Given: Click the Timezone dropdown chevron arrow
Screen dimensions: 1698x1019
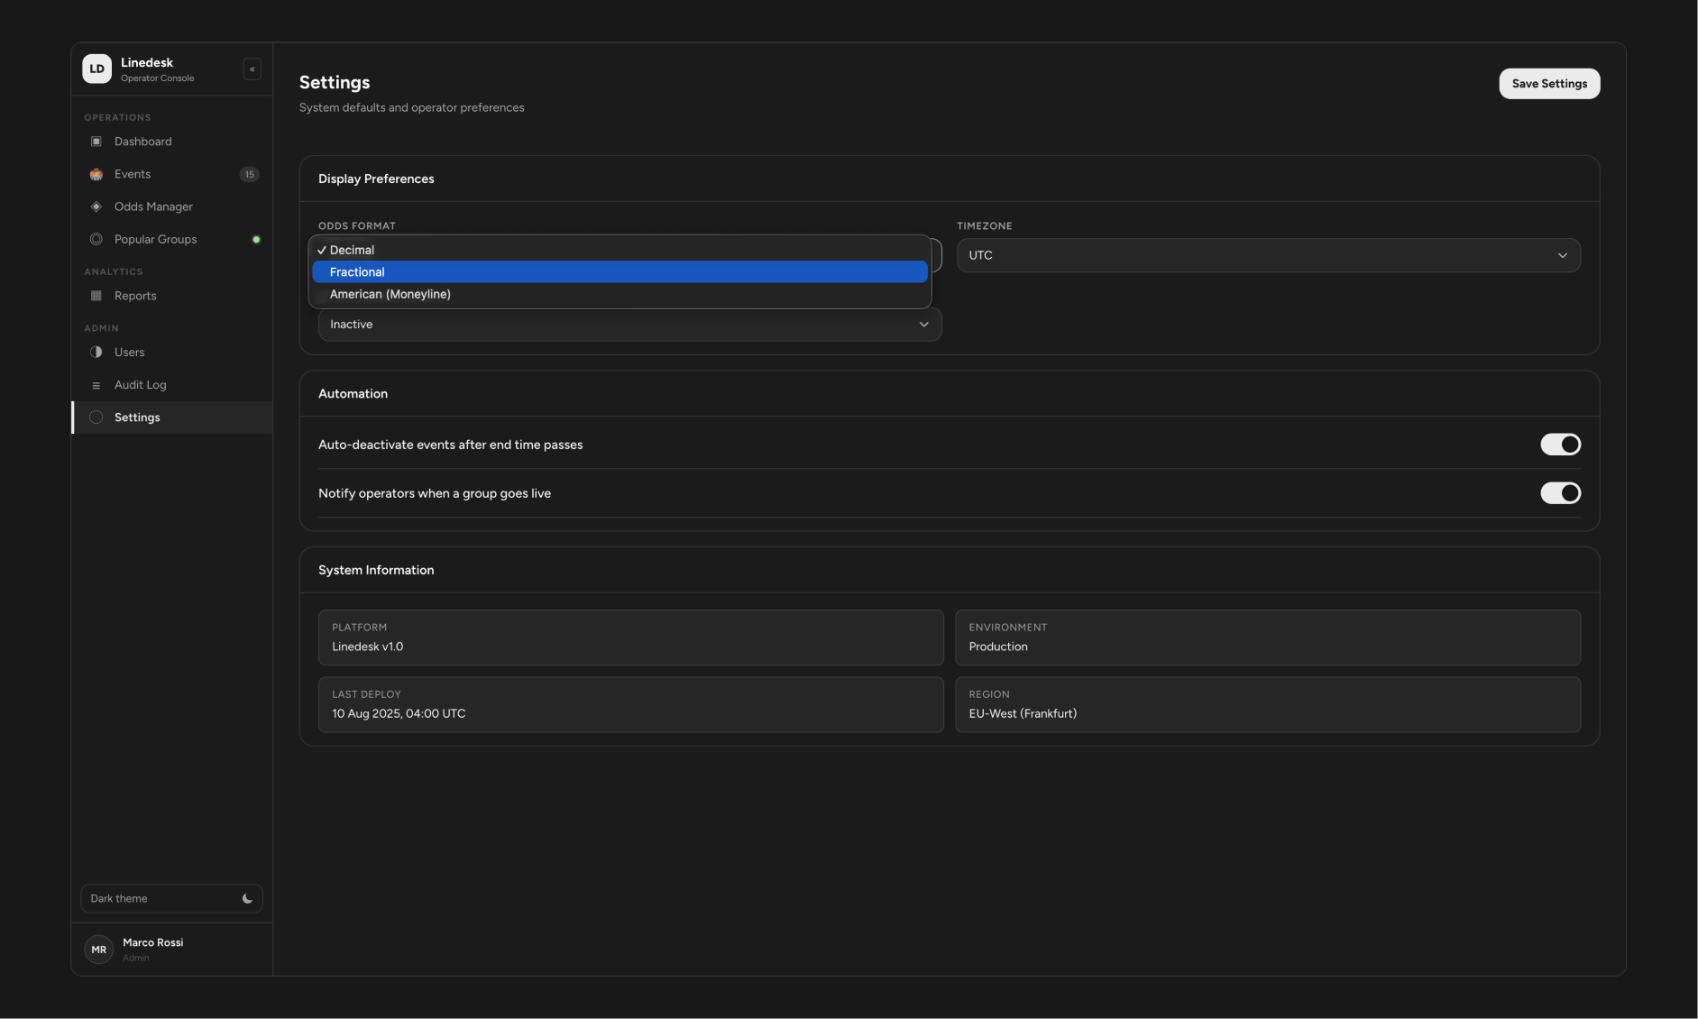Looking at the screenshot, I should point(1563,255).
